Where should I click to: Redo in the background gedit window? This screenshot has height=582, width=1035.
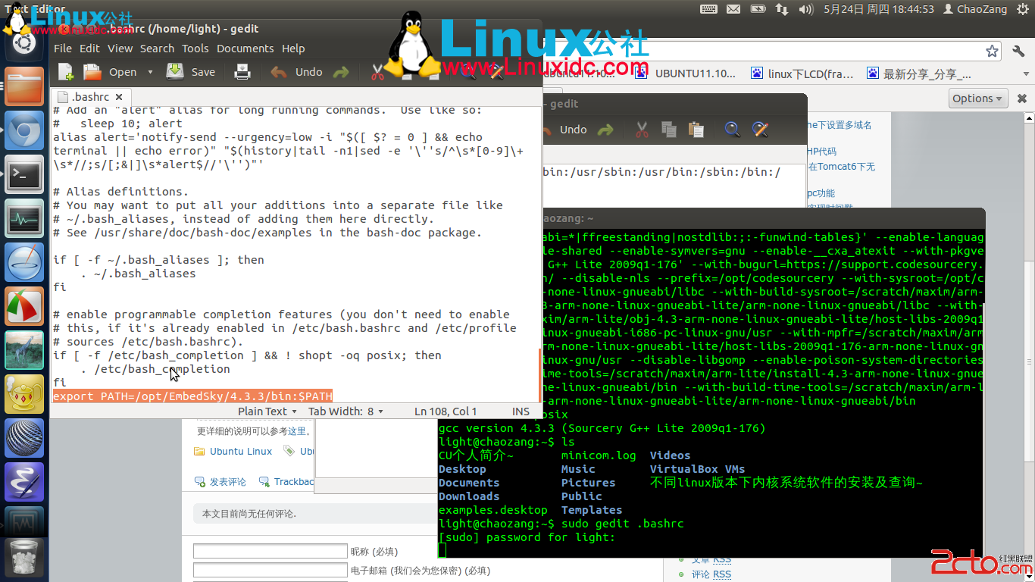[605, 130]
